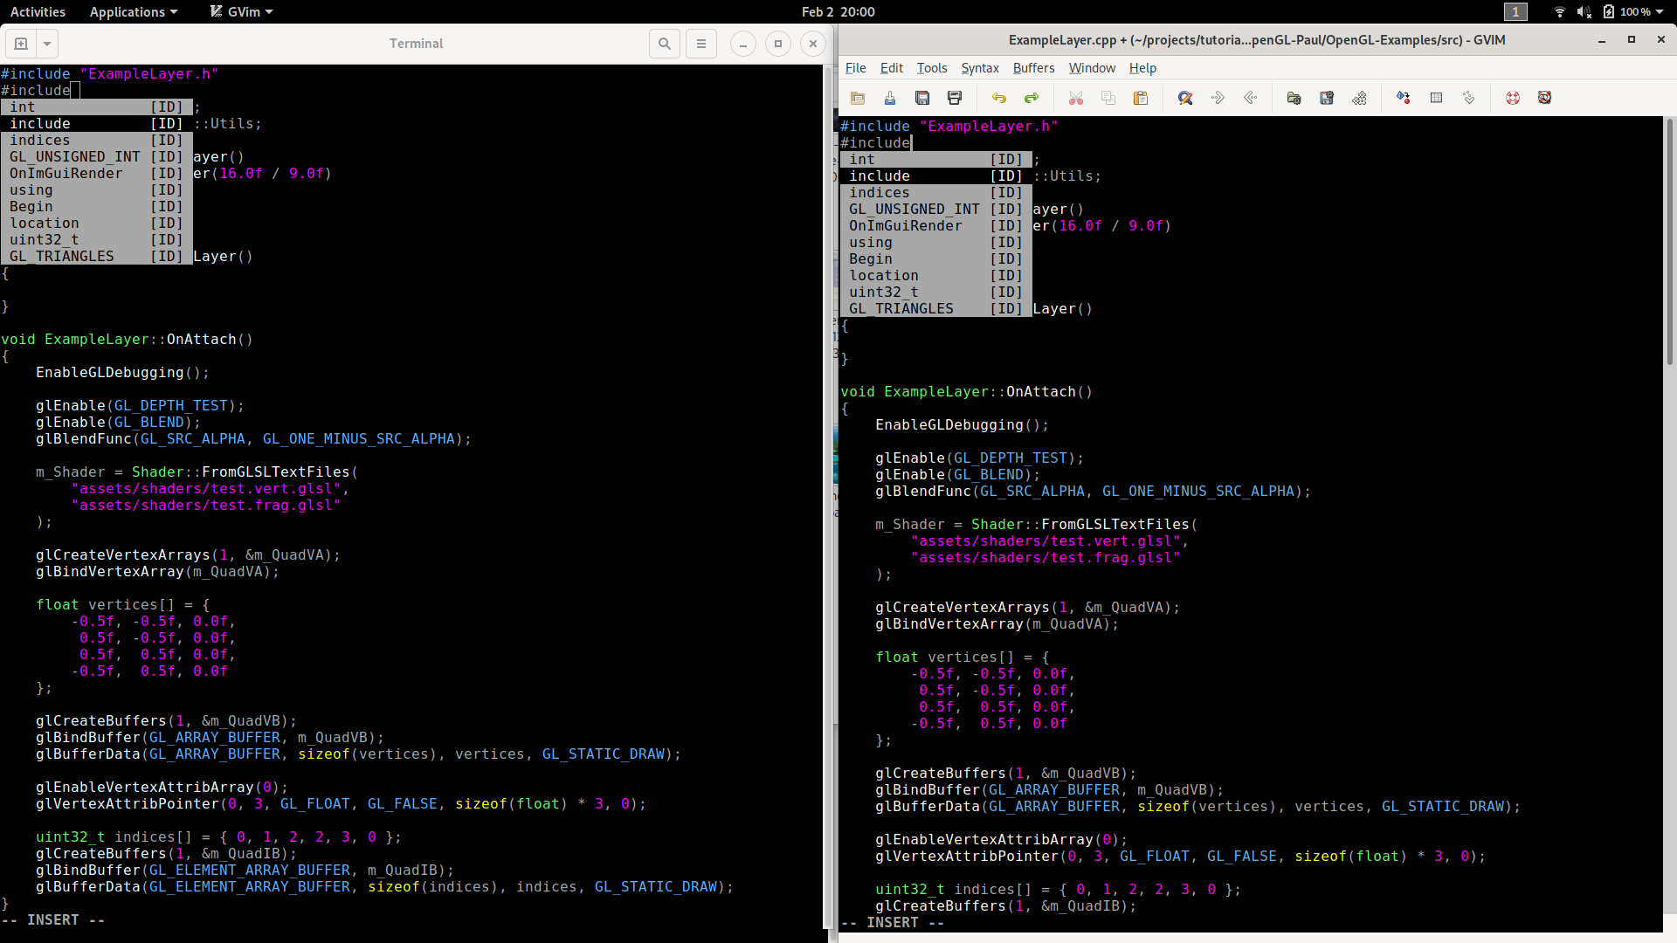This screenshot has width=1677, height=943.
Task: Expand the GVim app menu in top bar
Action: pyautogui.click(x=242, y=11)
